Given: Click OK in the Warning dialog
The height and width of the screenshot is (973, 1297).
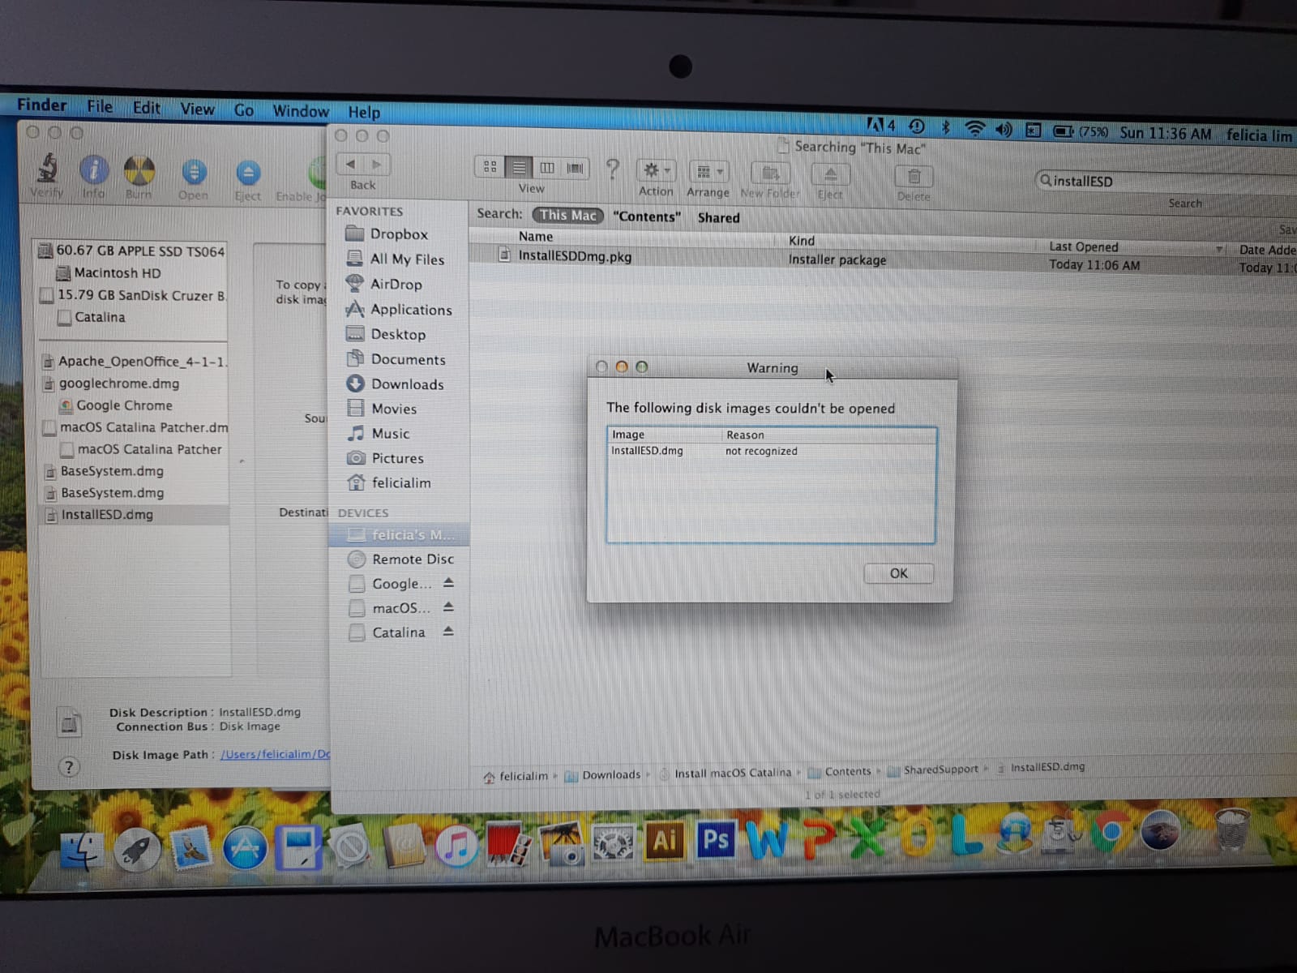Looking at the screenshot, I should coord(899,573).
